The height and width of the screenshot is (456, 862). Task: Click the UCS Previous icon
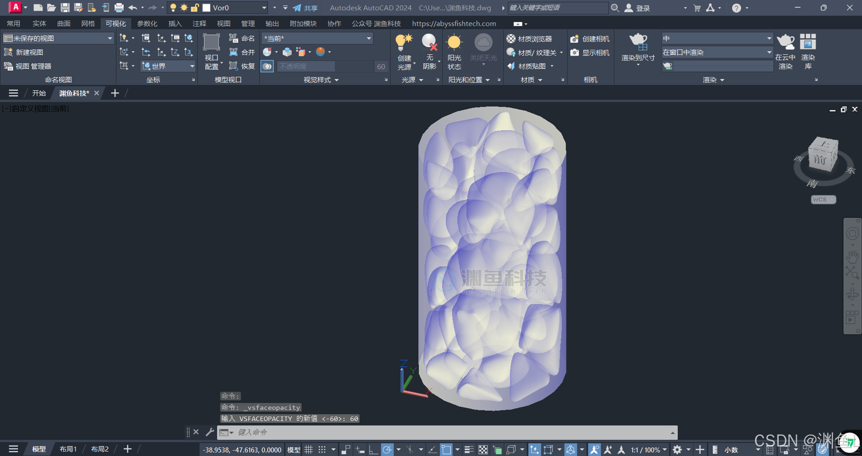[146, 52]
